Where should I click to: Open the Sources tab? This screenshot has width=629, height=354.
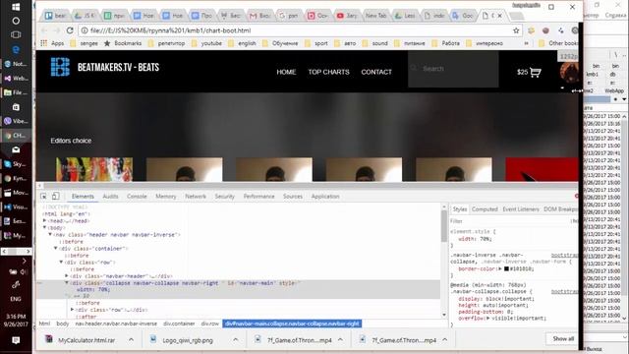(x=293, y=197)
